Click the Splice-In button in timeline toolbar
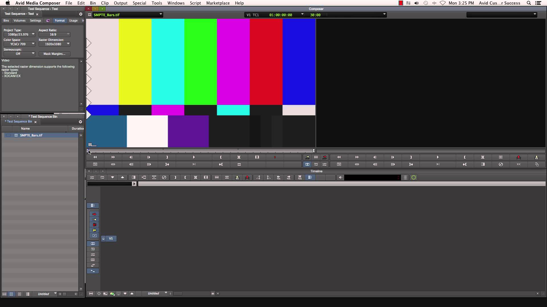 pyautogui.click(x=237, y=177)
